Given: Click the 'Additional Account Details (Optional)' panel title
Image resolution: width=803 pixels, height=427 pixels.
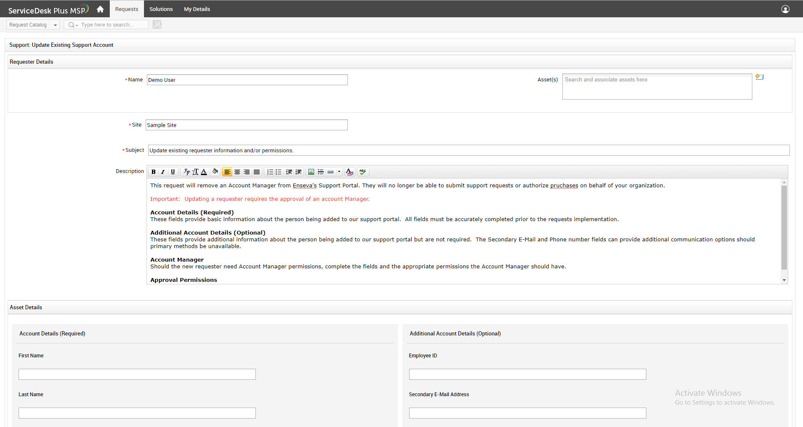Looking at the screenshot, I should coord(455,333).
